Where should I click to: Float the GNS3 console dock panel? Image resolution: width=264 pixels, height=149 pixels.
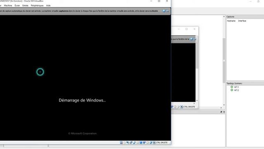point(221,112)
